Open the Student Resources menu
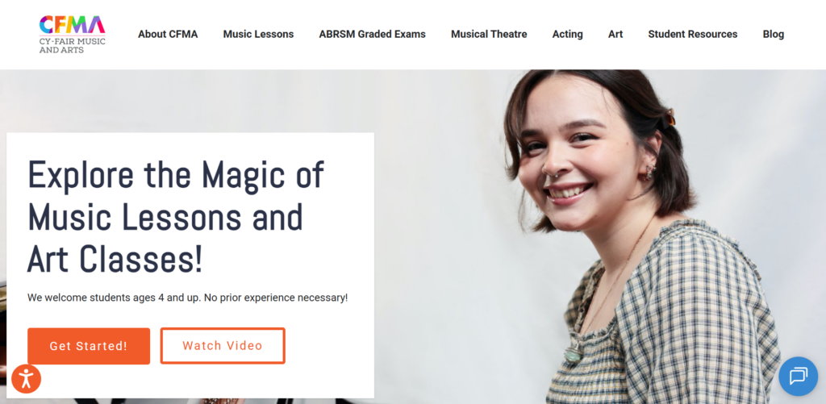 (693, 34)
